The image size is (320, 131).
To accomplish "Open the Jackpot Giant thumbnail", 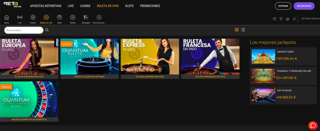I will pyautogui.click(x=263, y=56).
